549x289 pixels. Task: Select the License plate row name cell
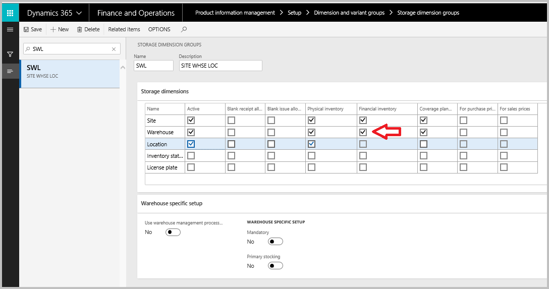(x=165, y=167)
